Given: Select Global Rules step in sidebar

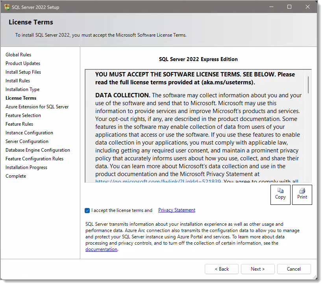Looking at the screenshot, I should 18,55.
